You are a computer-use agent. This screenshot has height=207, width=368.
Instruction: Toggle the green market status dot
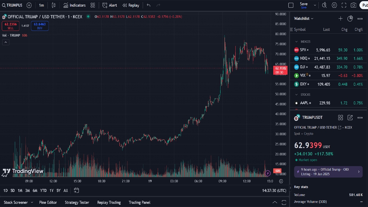click(x=88, y=17)
